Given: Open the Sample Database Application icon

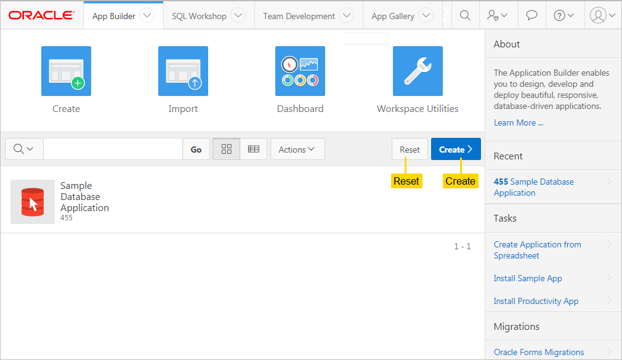Looking at the screenshot, I should point(33,202).
